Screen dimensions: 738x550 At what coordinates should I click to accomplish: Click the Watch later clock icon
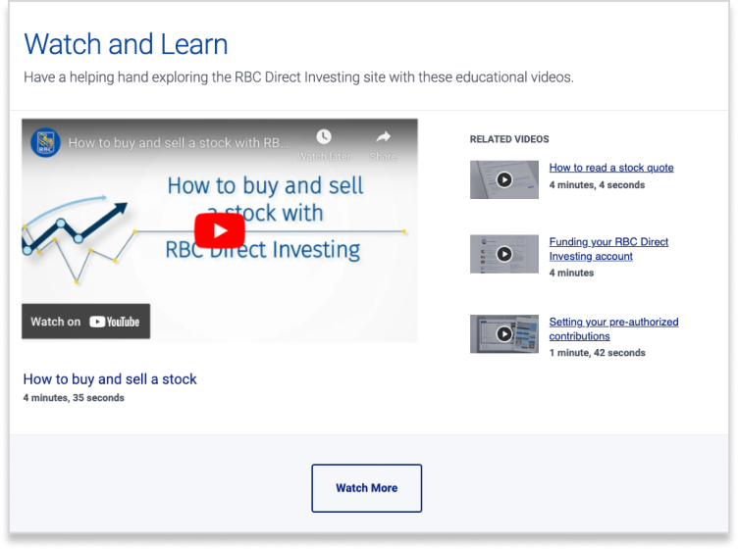click(x=324, y=137)
